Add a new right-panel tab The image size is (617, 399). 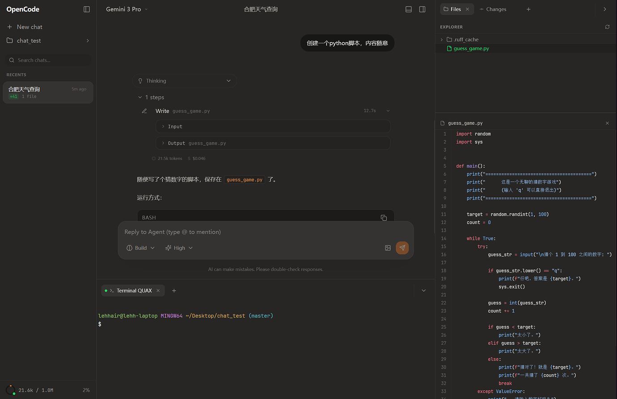coord(528,9)
